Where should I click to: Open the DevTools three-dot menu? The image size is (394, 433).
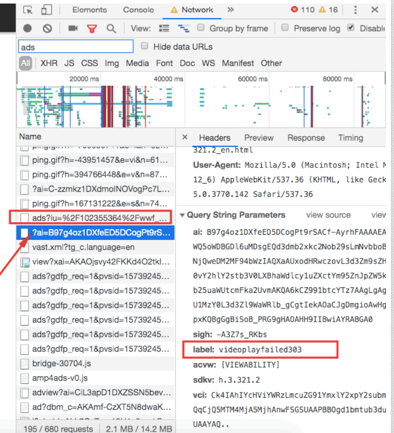pos(356,10)
